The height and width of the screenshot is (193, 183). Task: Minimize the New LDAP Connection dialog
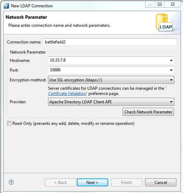tap(150, 5)
